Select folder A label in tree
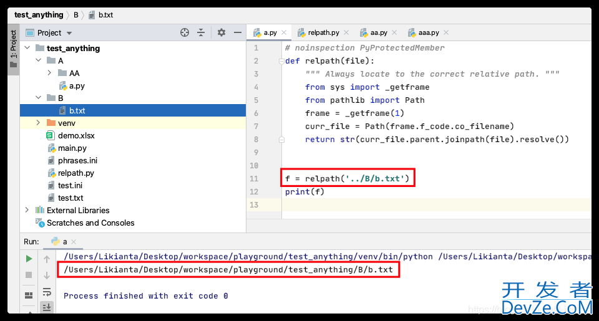Screen dimensions: 599x321 [61, 60]
